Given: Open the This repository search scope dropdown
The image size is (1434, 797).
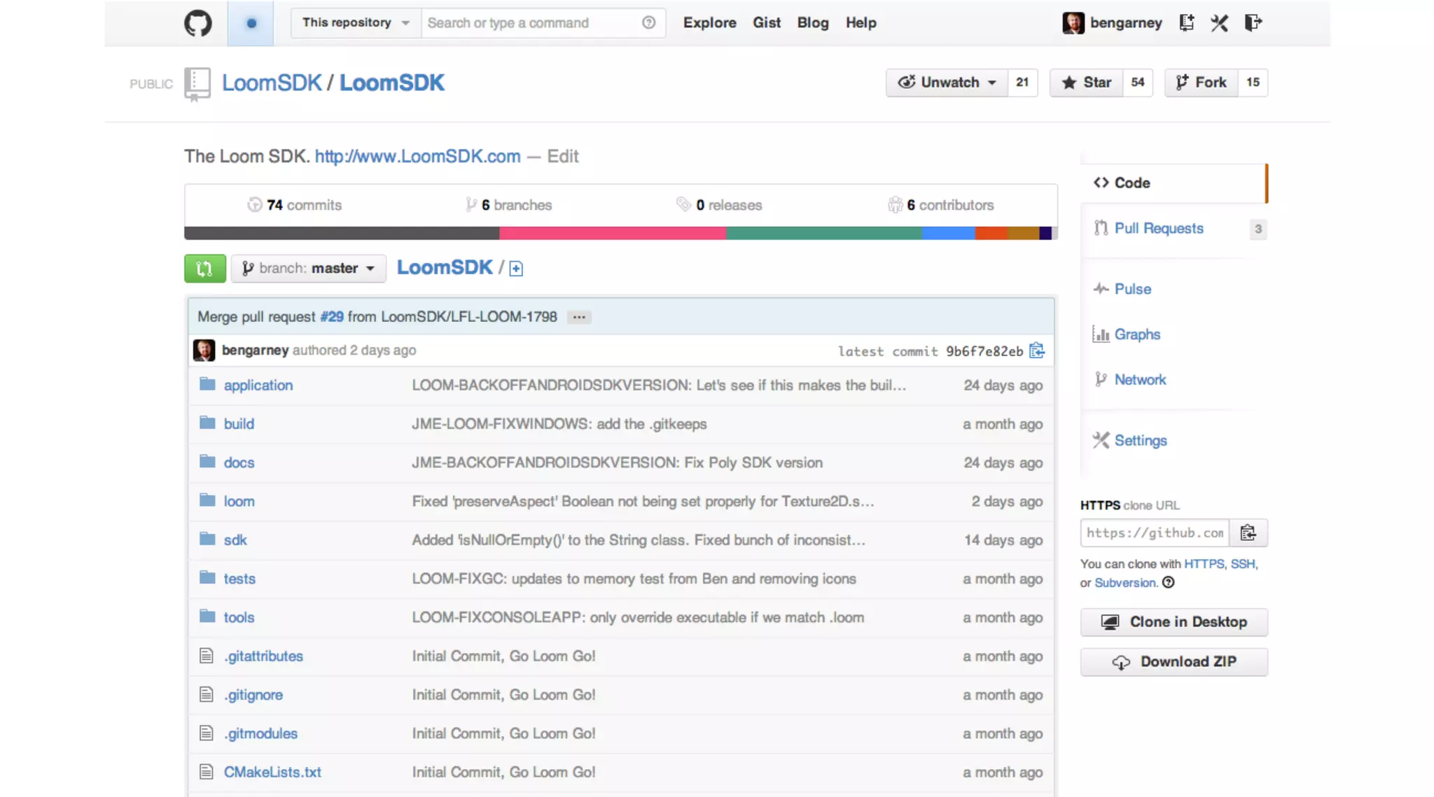Looking at the screenshot, I should point(355,22).
